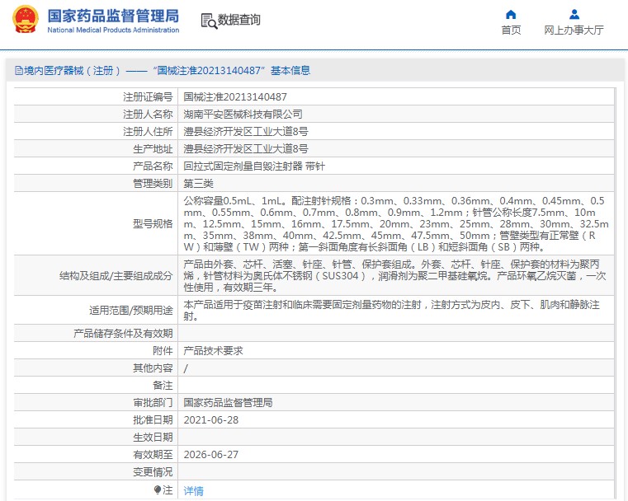This screenshot has height=501, width=628.
Task: Click the 管理类别 row label
Action: (153, 184)
